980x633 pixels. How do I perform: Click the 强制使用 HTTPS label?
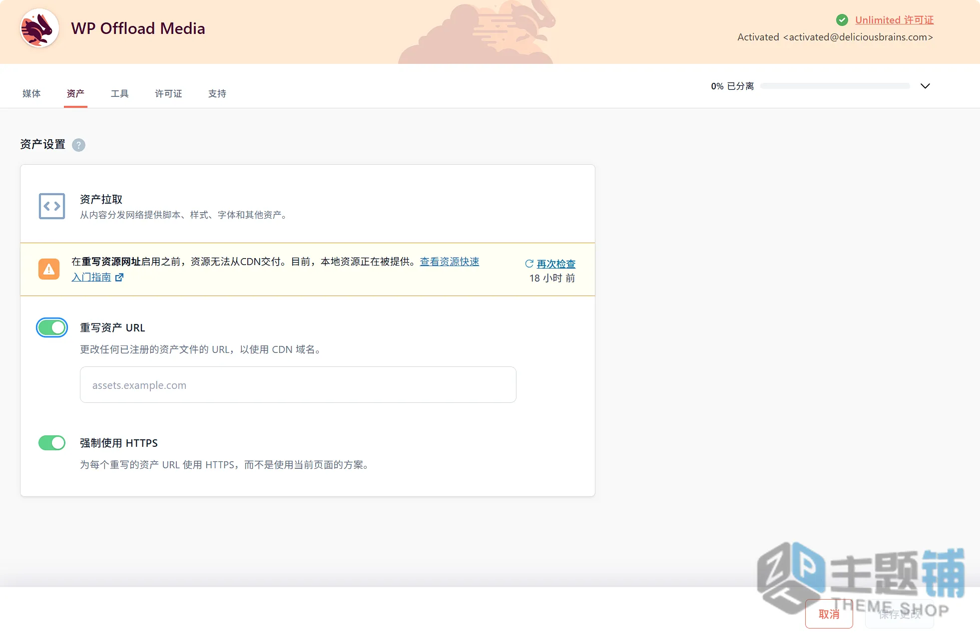tap(119, 443)
